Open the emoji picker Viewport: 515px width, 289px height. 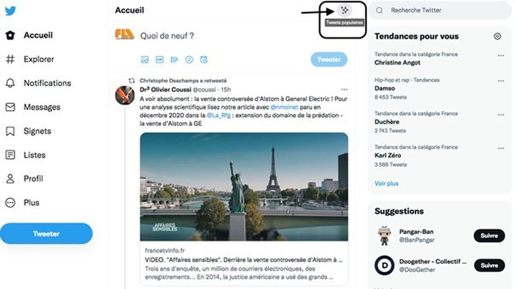click(189, 60)
